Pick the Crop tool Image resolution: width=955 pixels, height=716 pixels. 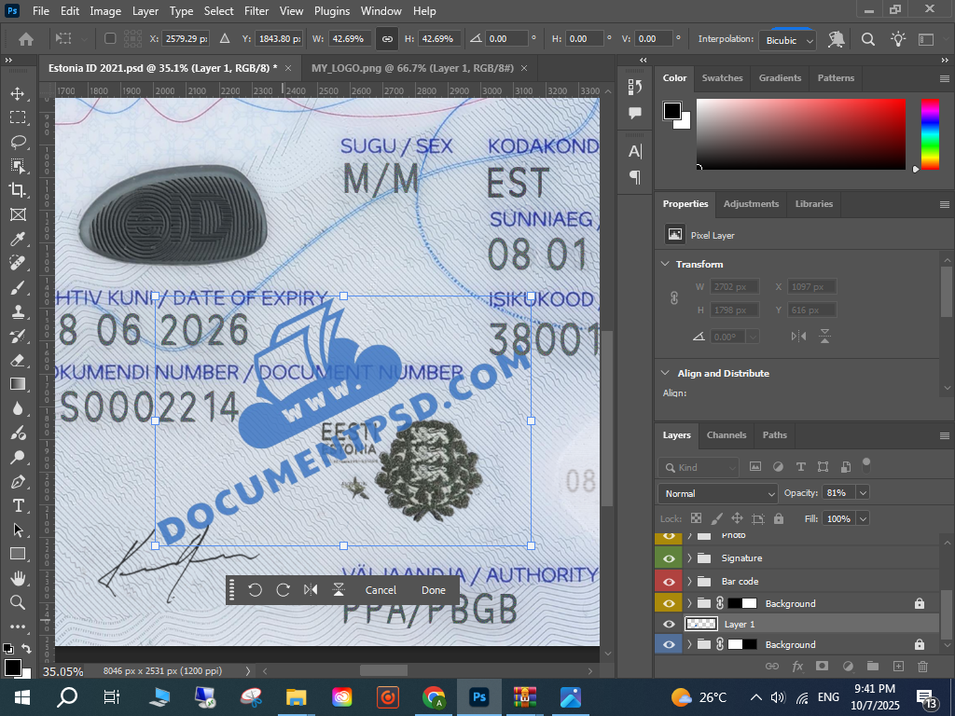click(18, 190)
